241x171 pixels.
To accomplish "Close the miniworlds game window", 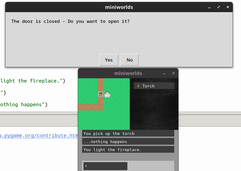I will 173,73.
